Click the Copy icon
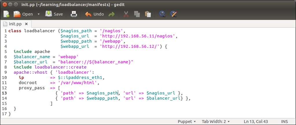Screen dimensions: 296x125 [137, 14]
